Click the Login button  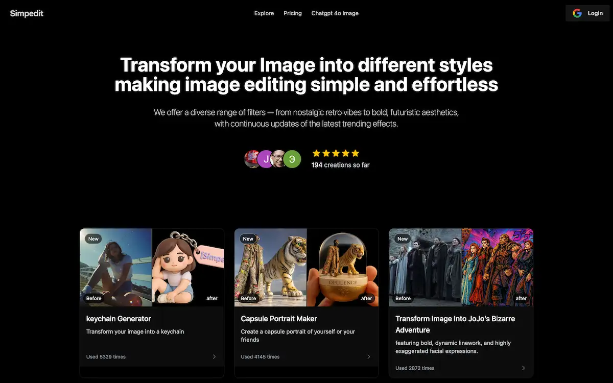587,13
